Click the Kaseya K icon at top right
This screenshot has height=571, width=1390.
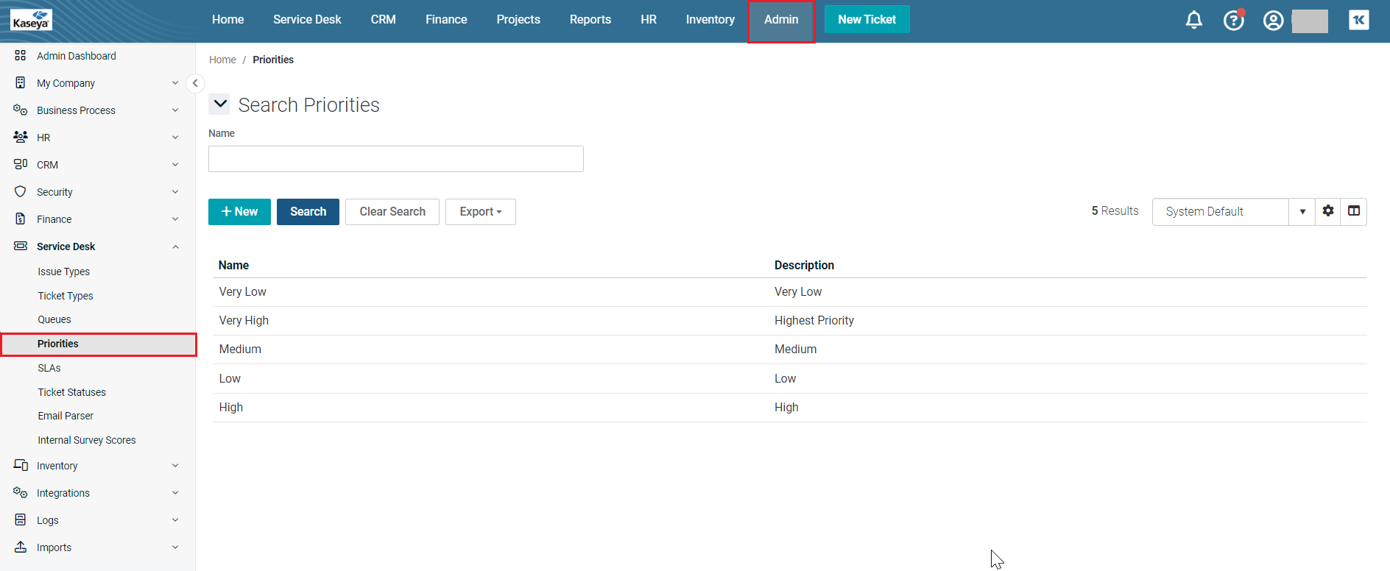click(x=1358, y=20)
